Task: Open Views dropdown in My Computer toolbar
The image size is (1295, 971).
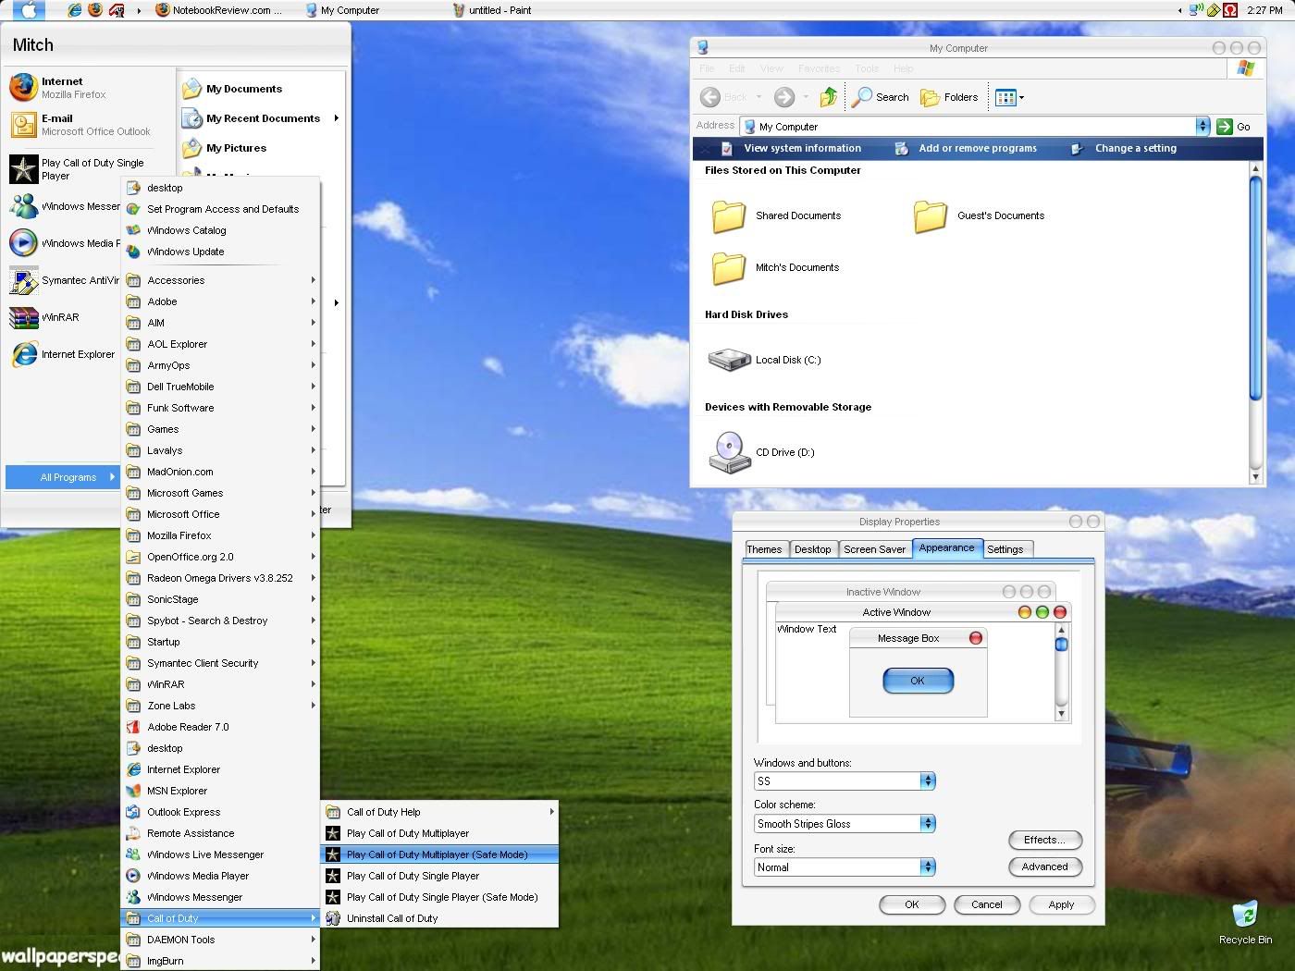Action: click(x=1009, y=97)
